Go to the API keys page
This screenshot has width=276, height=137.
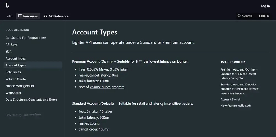(11, 45)
